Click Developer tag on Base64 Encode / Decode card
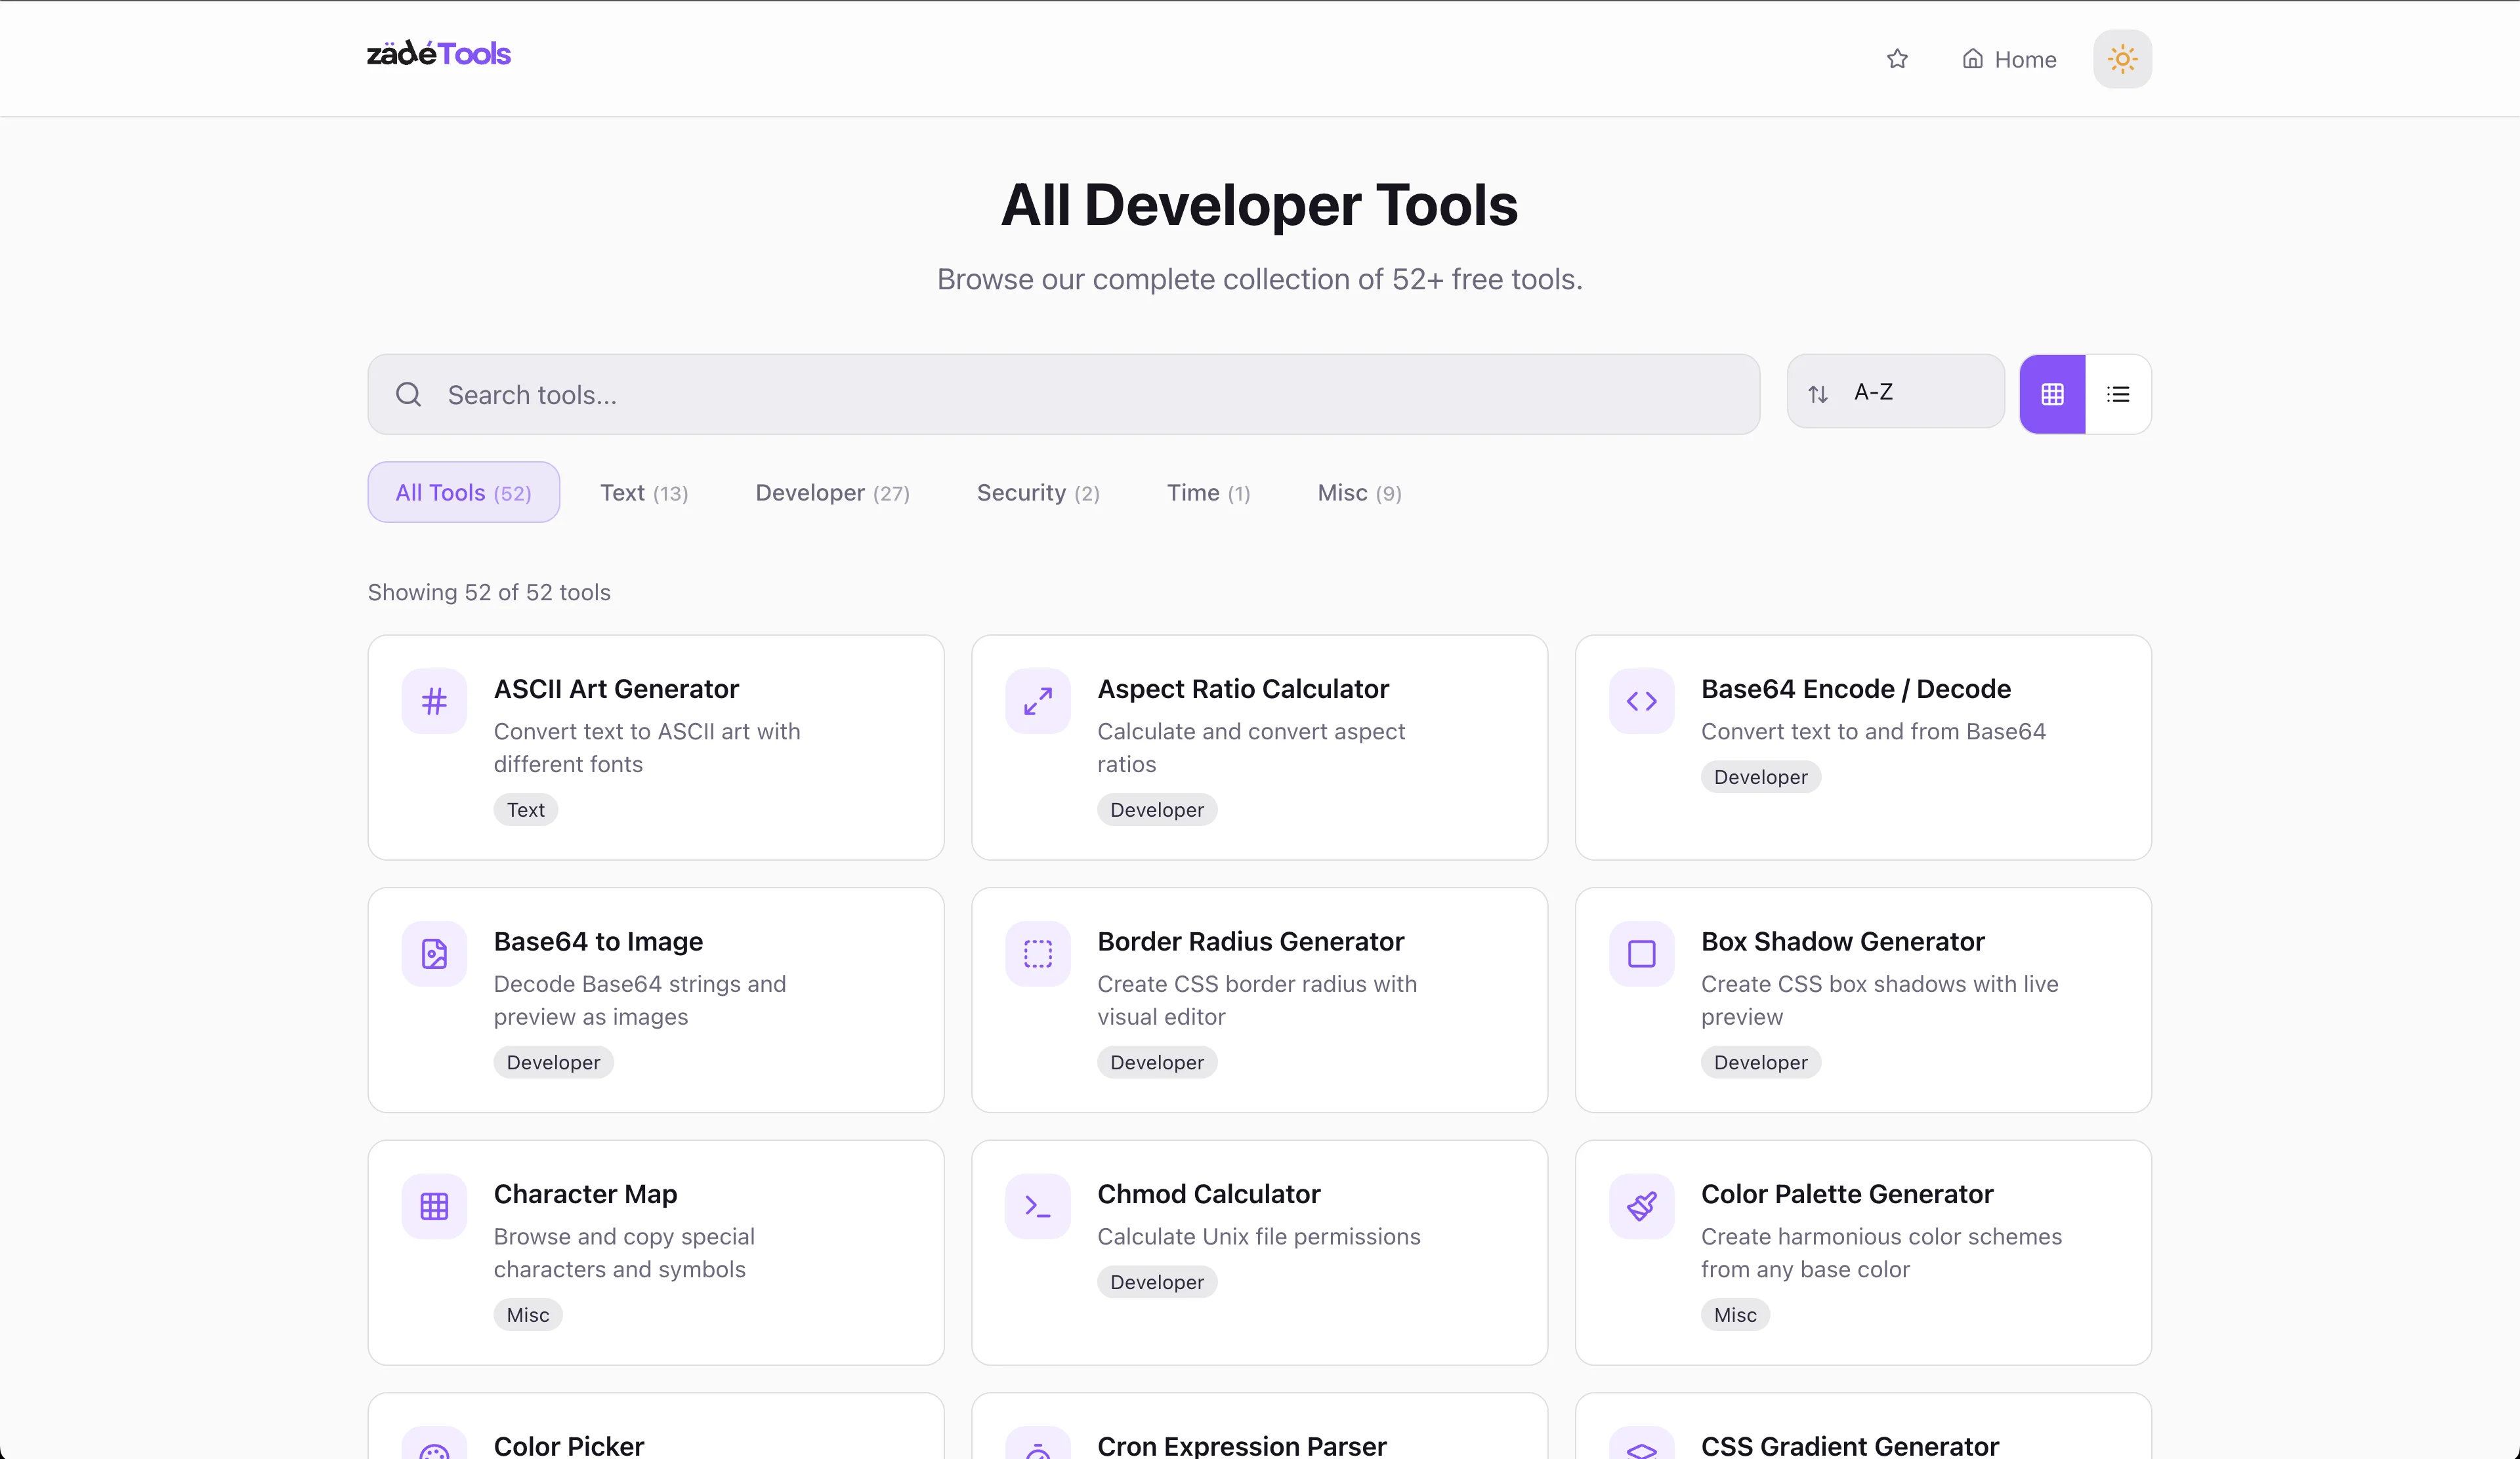Viewport: 2520px width, 1459px height. pos(1761,777)
